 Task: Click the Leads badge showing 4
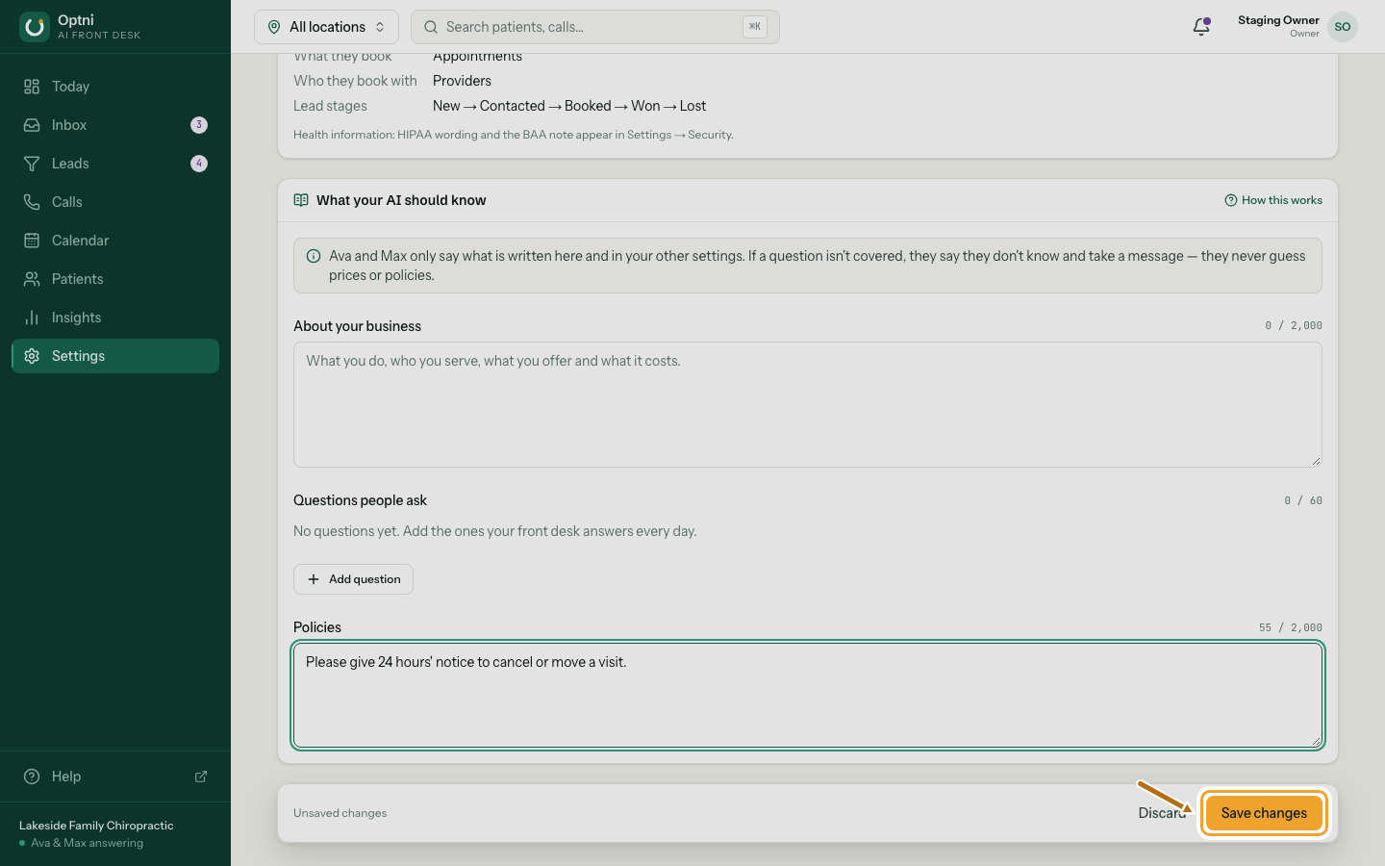pyautogui.click(x=199, y=164)
